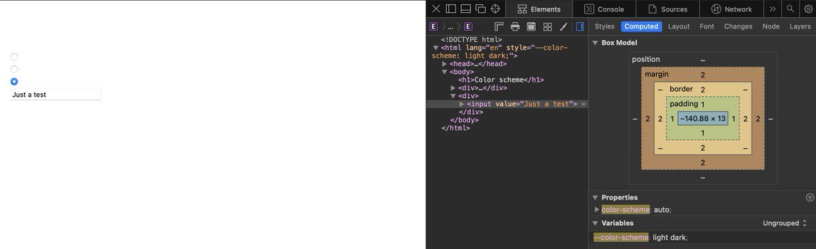Click the second purple E breadcrumb icon
The width and height of the screenshot is (816, 249).
pos(469,27)
